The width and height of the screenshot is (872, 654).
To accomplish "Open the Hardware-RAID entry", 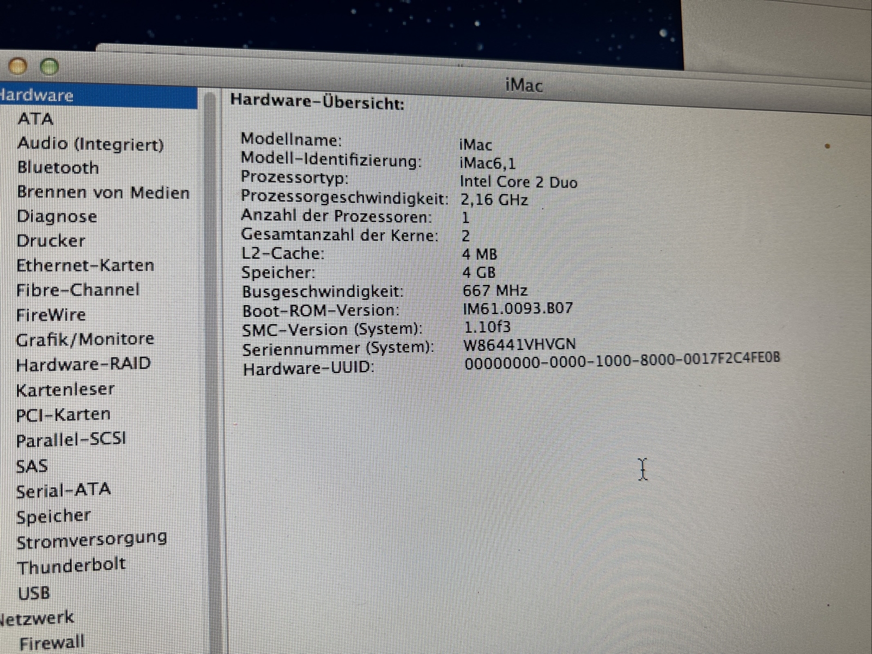I will [x=83, y=364].
